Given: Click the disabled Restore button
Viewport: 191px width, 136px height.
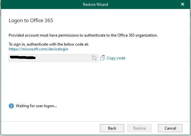Looking at the screenshot, I should 139,128.
